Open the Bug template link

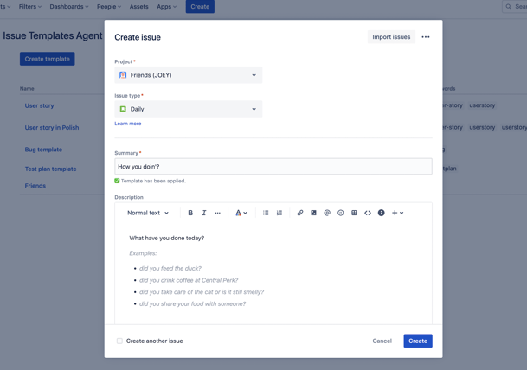(x=43, y=150)
